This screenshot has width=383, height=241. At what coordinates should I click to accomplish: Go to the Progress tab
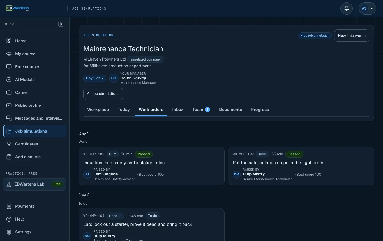260,110
